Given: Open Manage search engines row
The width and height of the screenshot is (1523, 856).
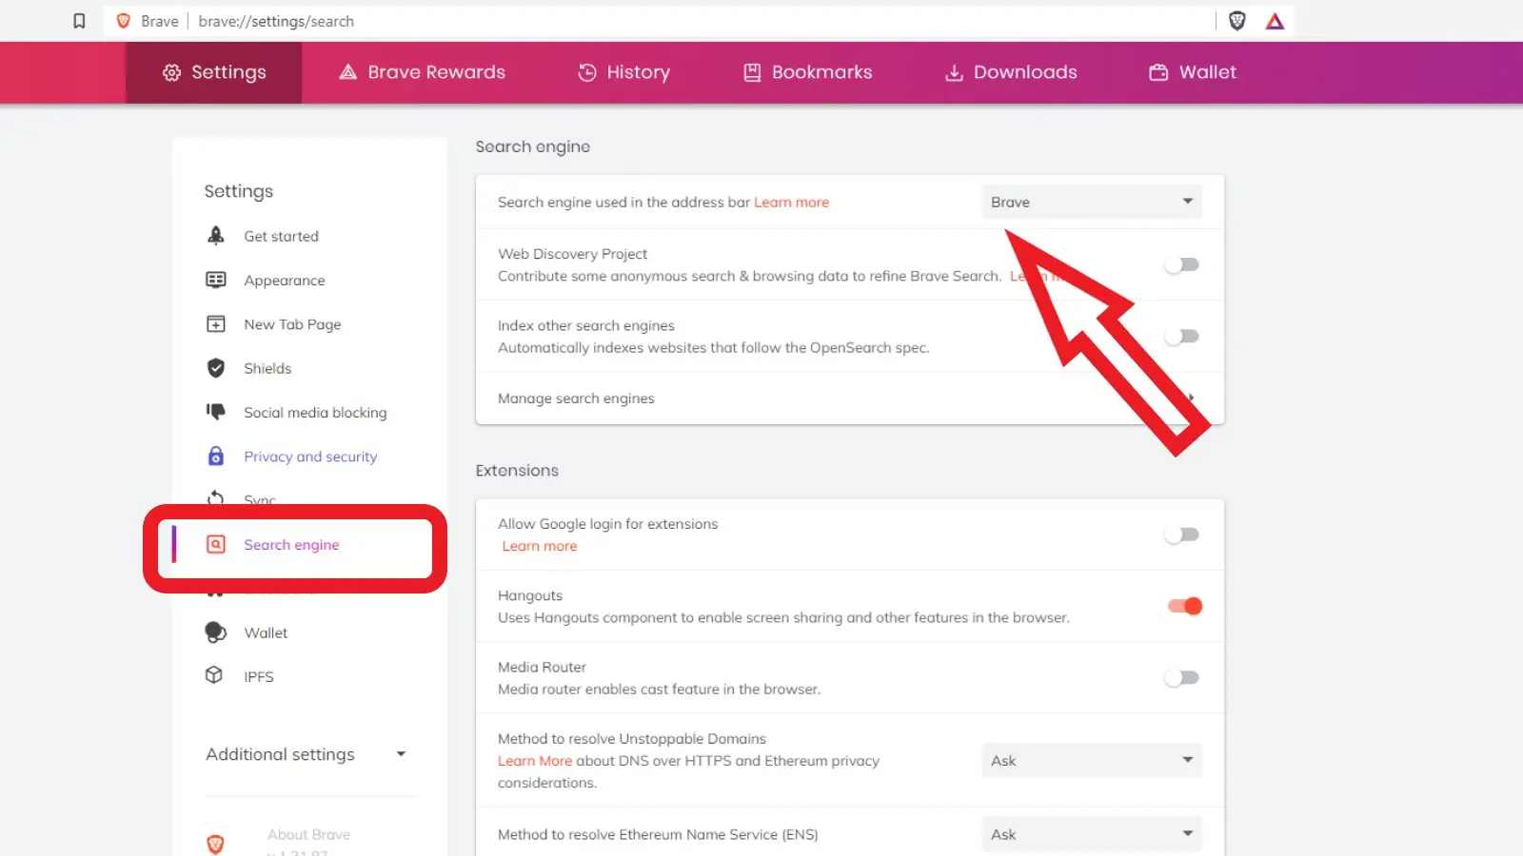Looking at the screenshot, I should [850, 399].
